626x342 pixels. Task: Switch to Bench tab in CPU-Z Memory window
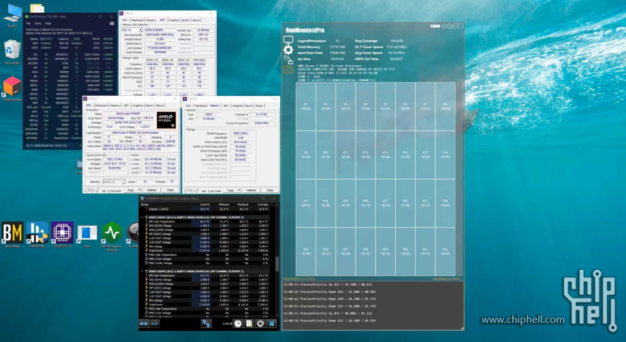click(249, 105)
